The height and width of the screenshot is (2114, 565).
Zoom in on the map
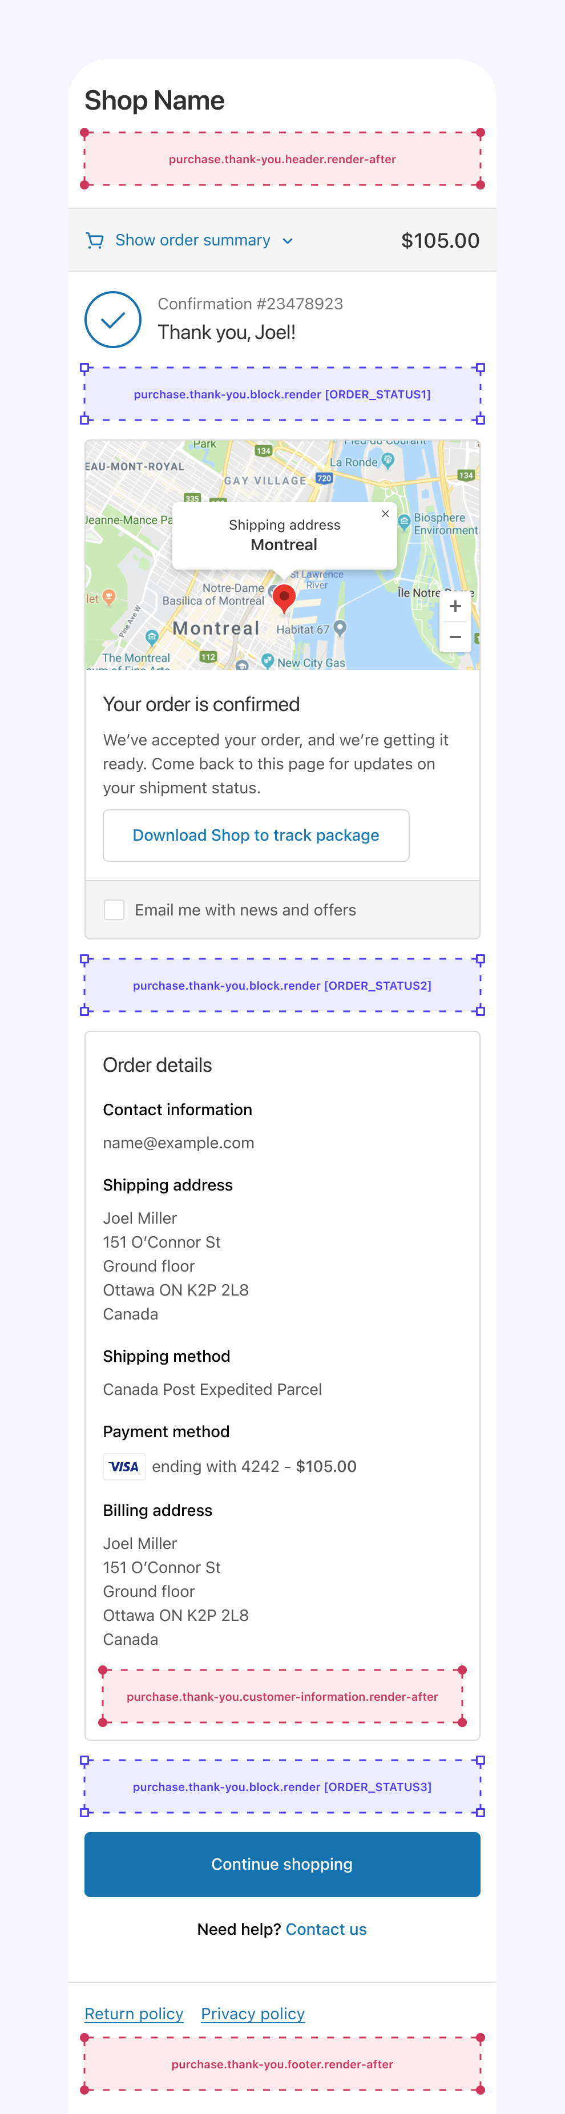[x=455, y=607]
